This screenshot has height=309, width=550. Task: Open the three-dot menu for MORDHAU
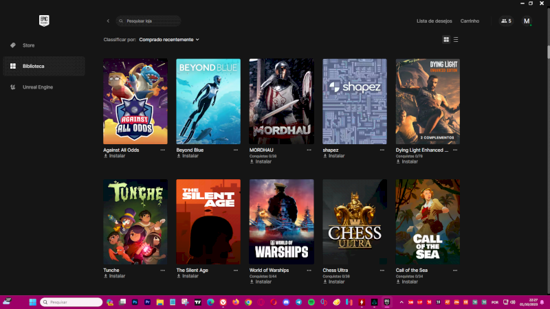309,150
